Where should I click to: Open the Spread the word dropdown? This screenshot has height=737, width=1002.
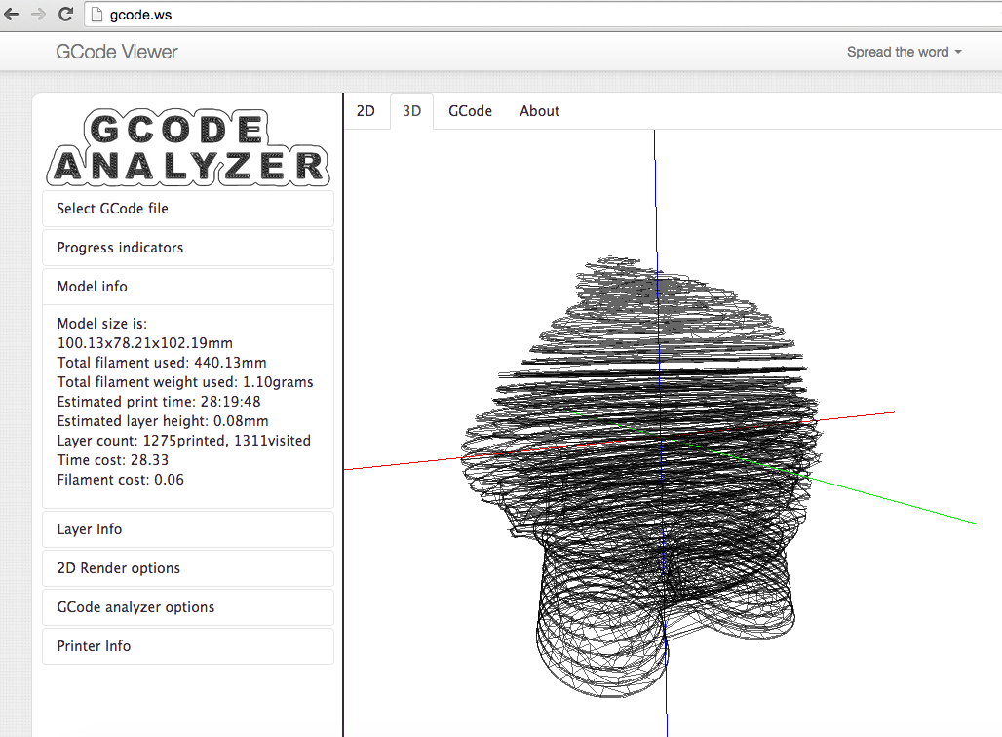tap(904, 52)
